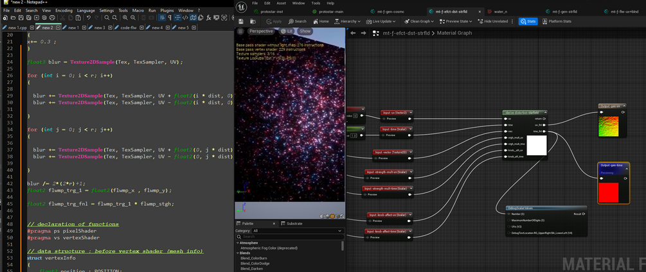646x272 pixels.
Task: Toggle the Document Map icon in Notepad++
Action: pyautogui.click(x=193, y=18)
